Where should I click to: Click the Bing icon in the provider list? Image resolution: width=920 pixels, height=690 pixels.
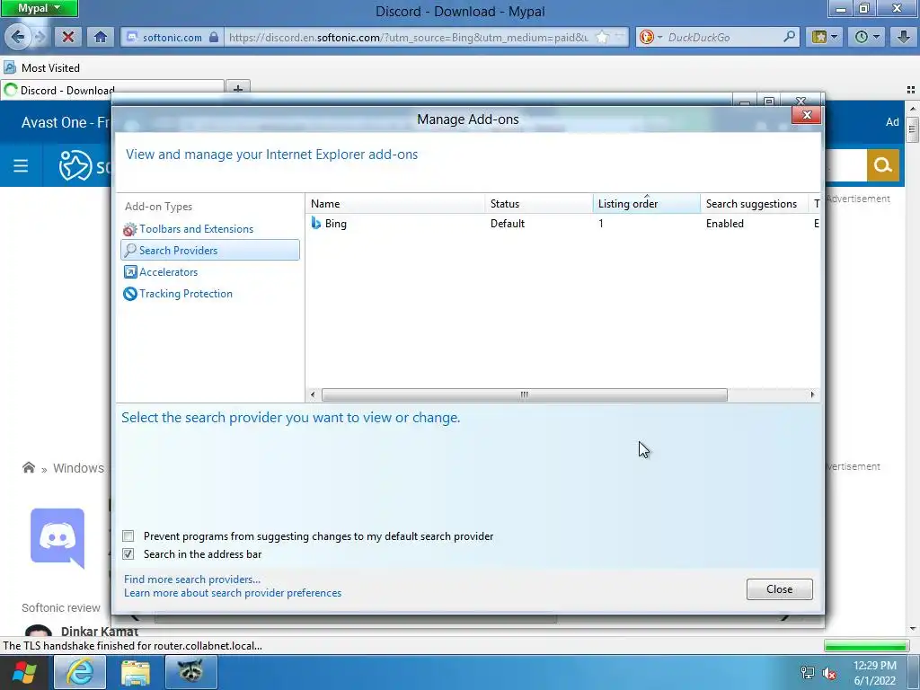[316, 224]
